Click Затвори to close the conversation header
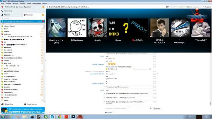 (x=207, y=7)
